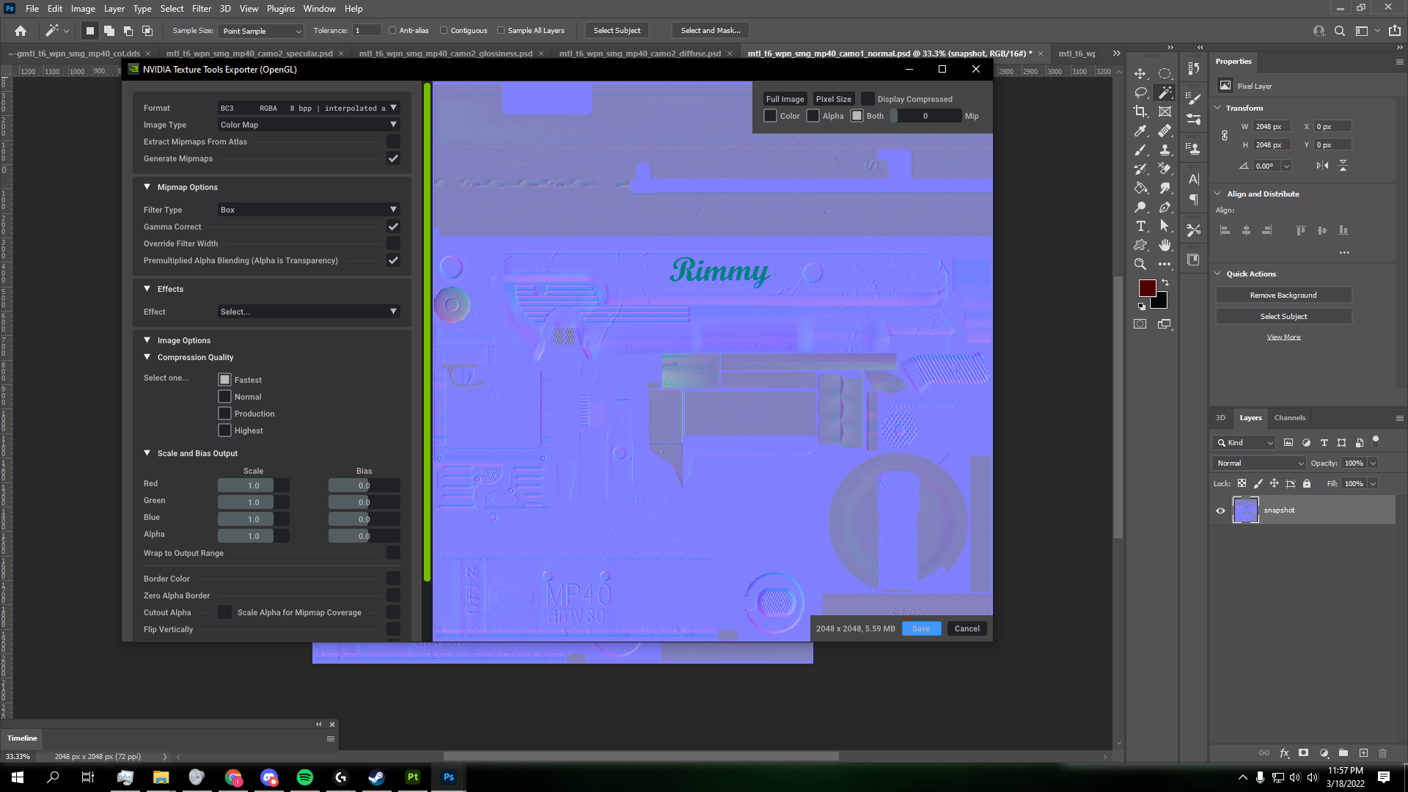Toggle the Gamma Correct checkbox
Viewport: 1408px width, 792px height.
[x=393, y=227]
